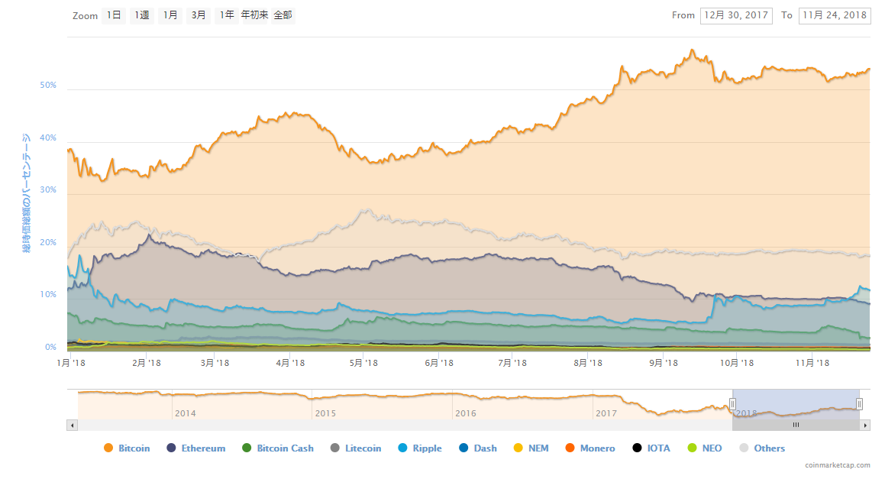Click the From date field

point(735,15)
